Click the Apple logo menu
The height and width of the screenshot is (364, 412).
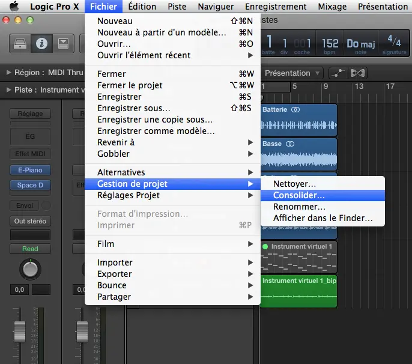coord(10,7)
